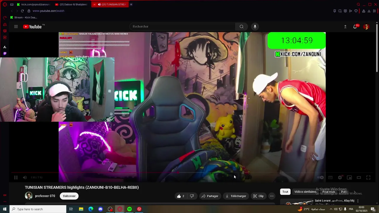Screen dimensions: 379x213
Task: Change the FRA input language
Action: point(351,209)
